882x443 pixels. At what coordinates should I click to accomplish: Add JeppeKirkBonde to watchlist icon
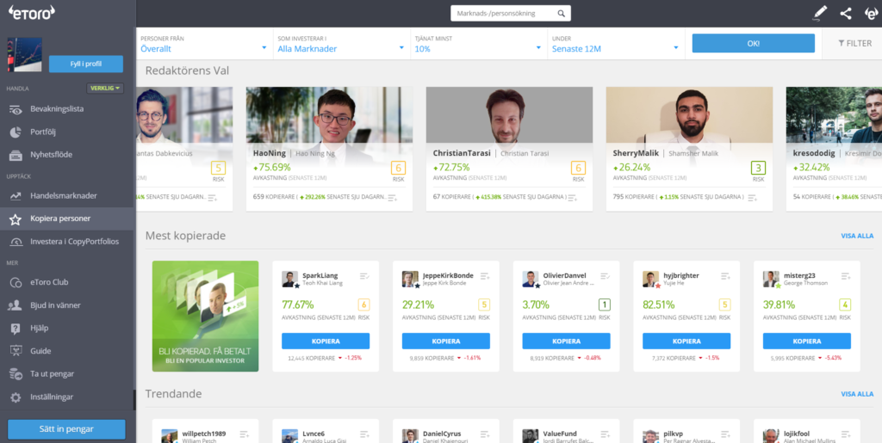(485, 276)
